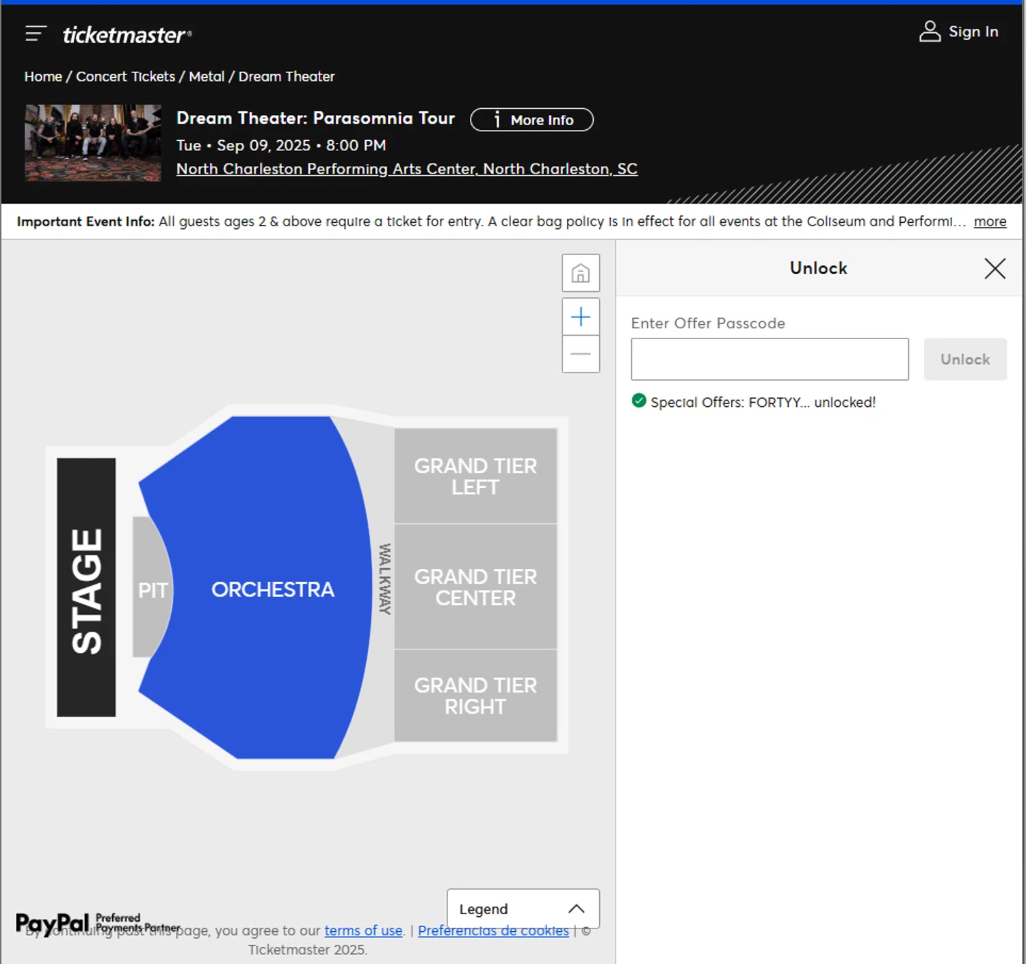The image size is (1026, 964).
Task: Open More Info for the event
Action: pos(531,120)
